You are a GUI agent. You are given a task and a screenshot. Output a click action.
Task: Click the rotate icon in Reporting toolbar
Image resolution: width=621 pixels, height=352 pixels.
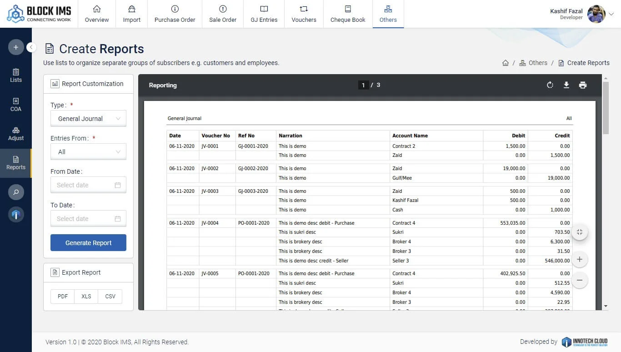550,85
